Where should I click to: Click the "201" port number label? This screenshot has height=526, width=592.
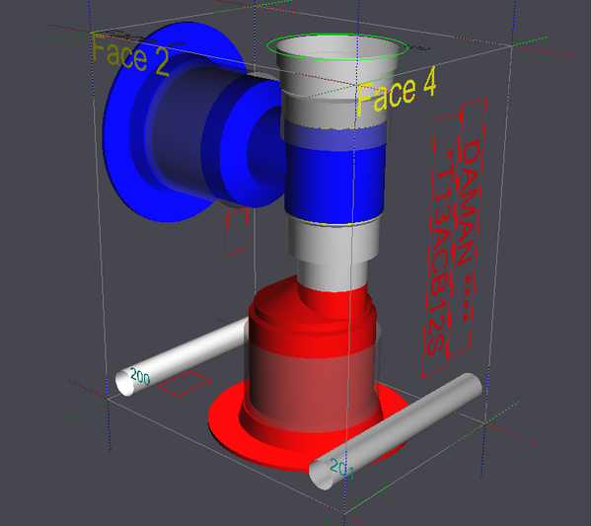341,469
